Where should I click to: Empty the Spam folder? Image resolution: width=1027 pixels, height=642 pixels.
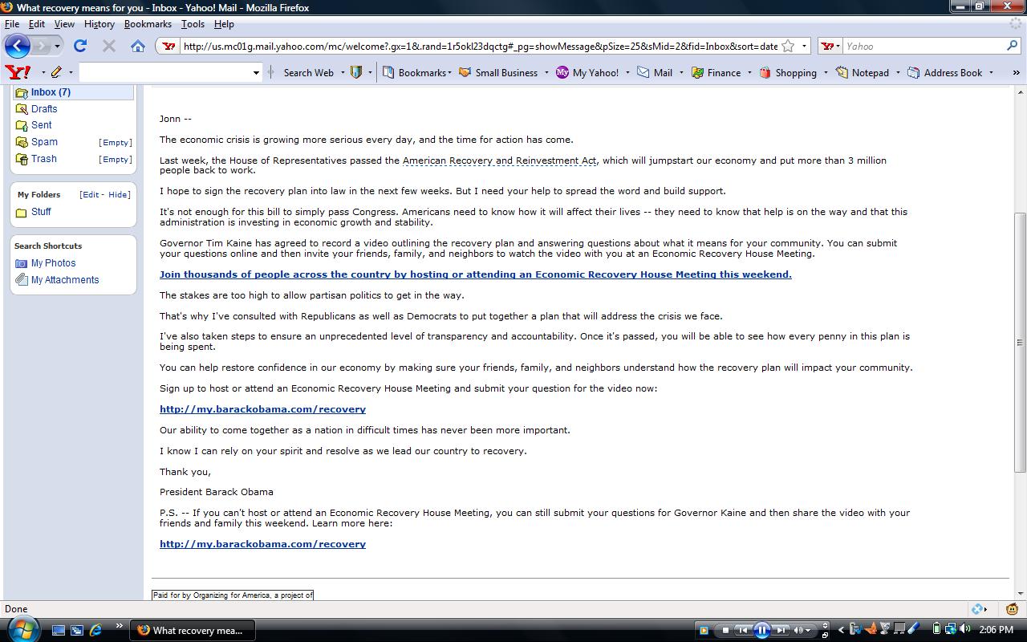pos(116,142)
